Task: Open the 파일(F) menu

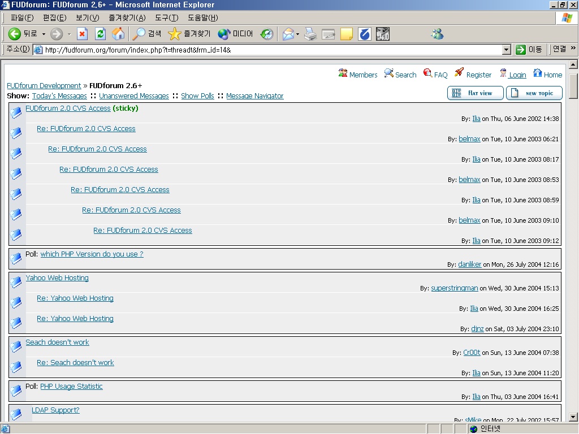Action: [x=22, y=18]
